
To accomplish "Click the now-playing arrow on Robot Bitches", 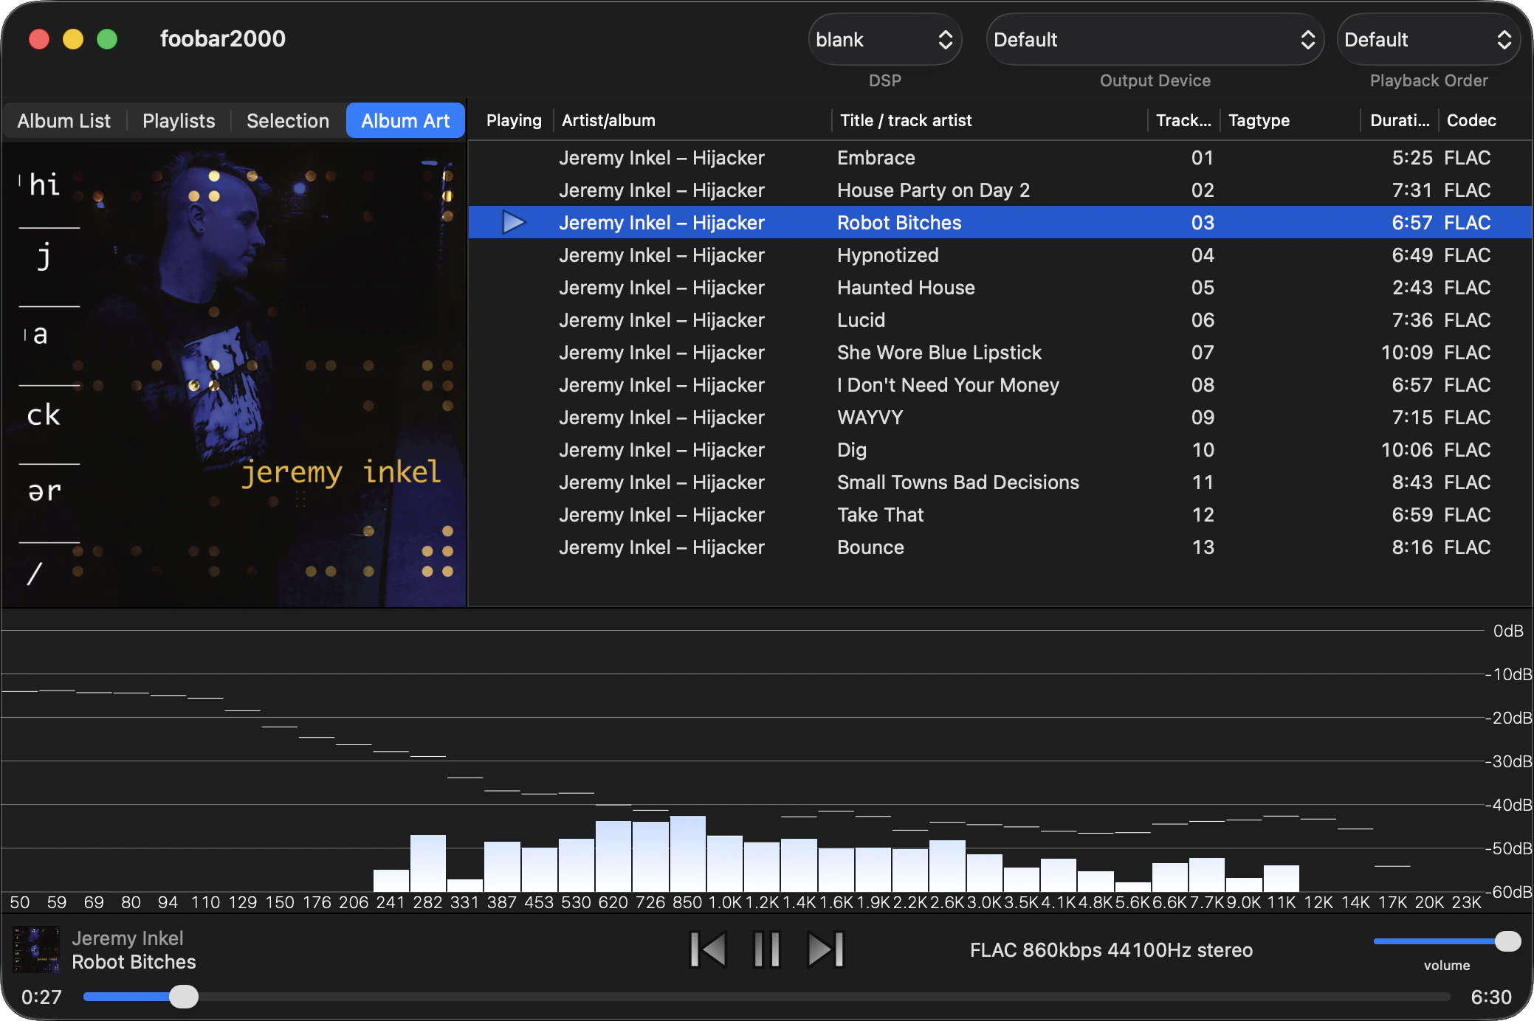I will (x=513, y=222).
